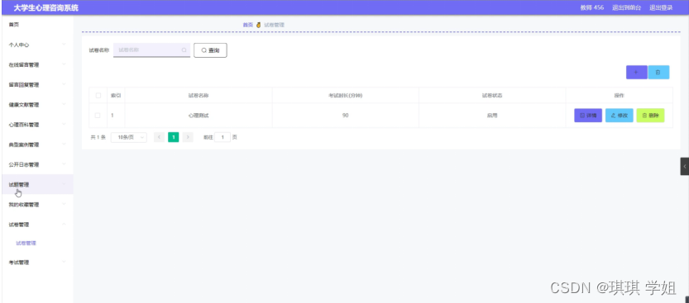Open 我的收藏管理 sidebar menu
Viewport: 689px width, 303px height.
point(38,204)
